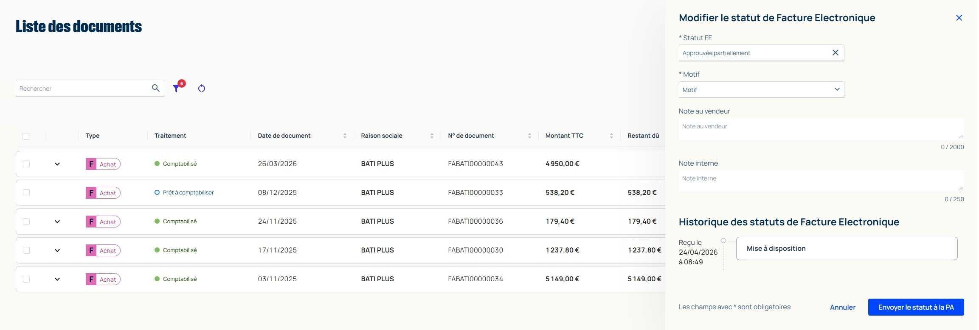Screen dimensions: 979x330
Task: Open the Motif dropdown
Action: (761, 89)
